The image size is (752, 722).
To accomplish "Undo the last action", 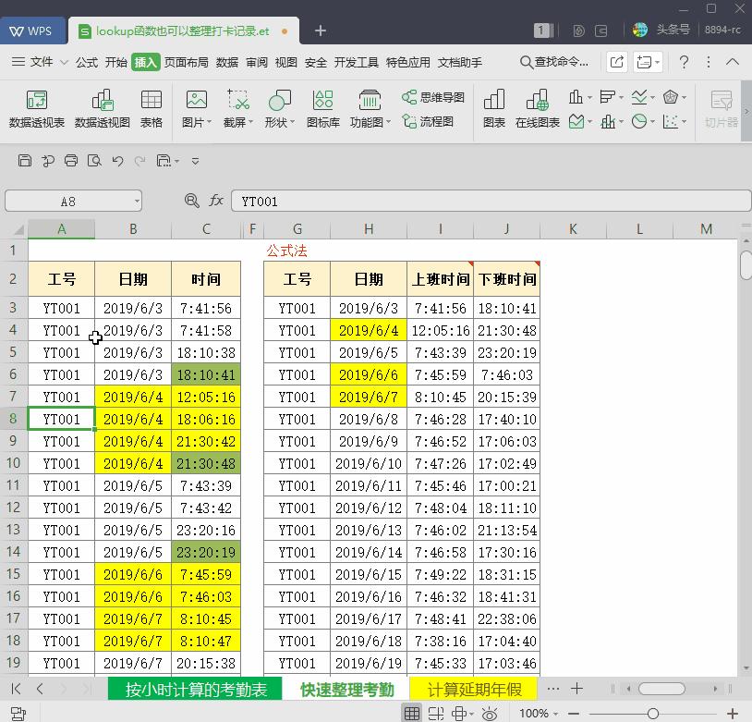I will 117,161.
